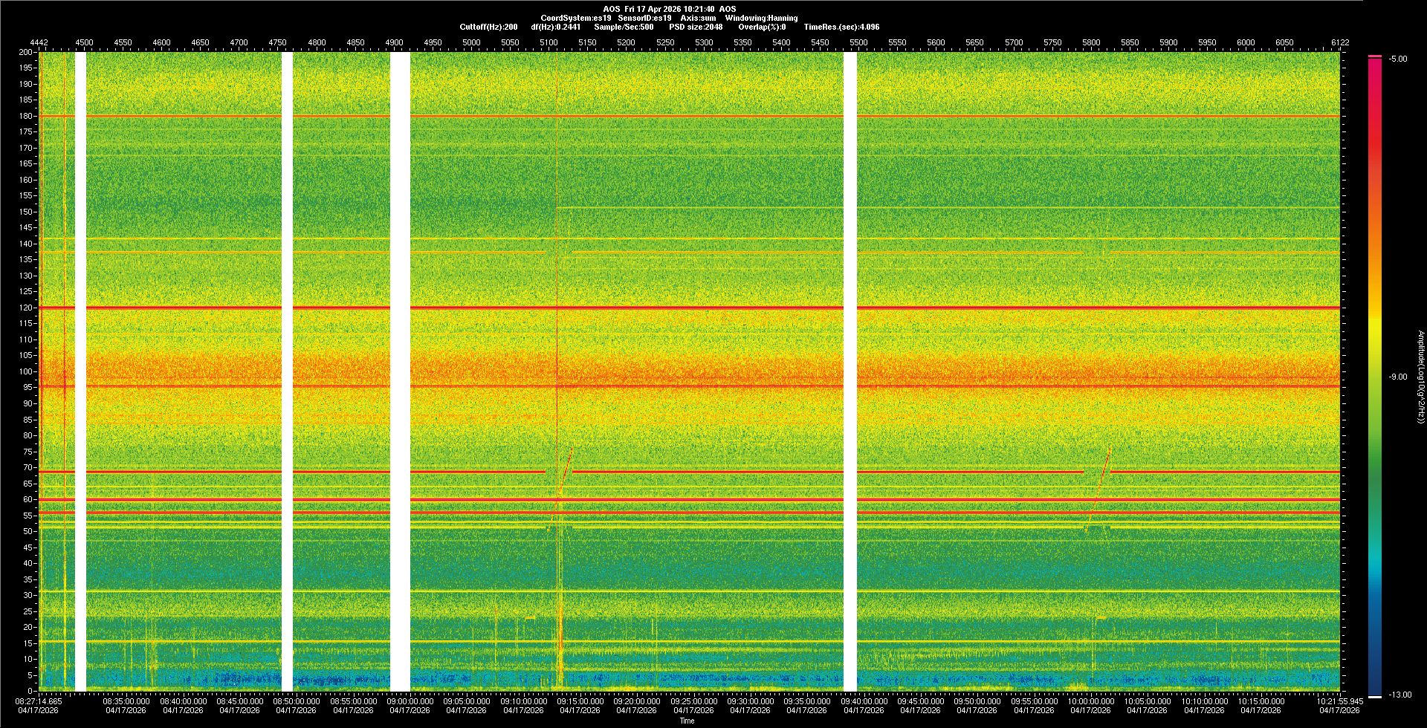Click the 09:00:00.000 time axis label
This screenshot has width=1427, height=728.
410,701
